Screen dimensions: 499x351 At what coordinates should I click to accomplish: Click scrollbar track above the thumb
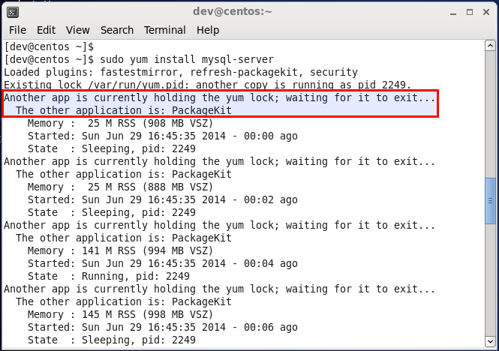490,115
